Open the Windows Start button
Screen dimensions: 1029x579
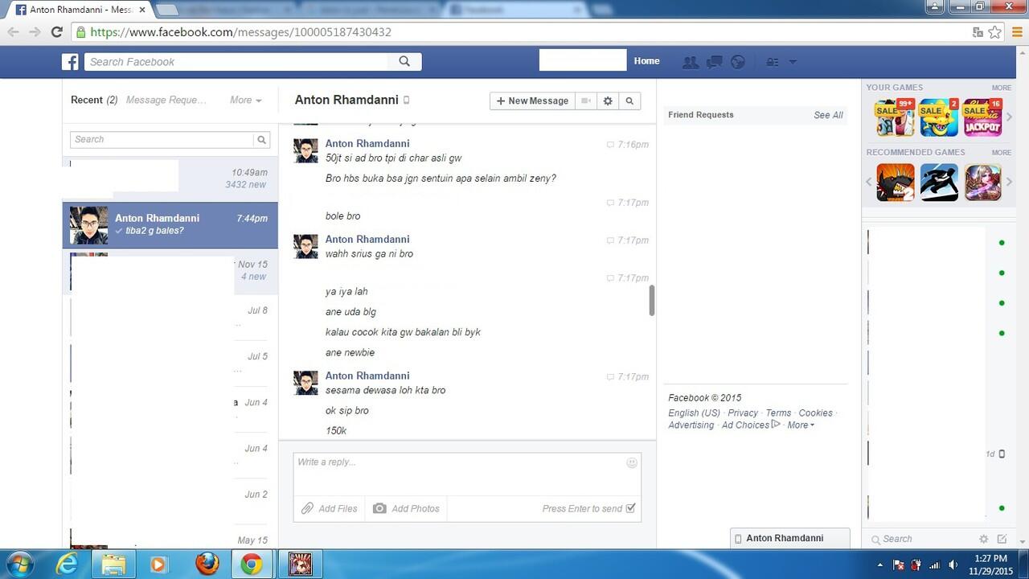coord(19,564)
